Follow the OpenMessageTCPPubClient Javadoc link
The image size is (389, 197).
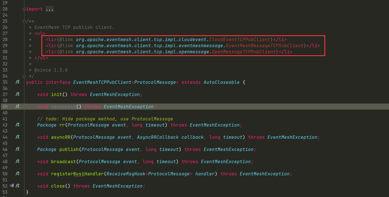pos(244,52)
